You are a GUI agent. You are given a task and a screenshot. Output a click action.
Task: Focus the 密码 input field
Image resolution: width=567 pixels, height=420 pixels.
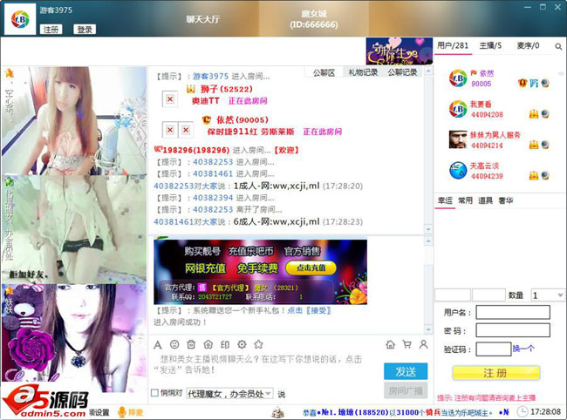click(x=513, y=330)
